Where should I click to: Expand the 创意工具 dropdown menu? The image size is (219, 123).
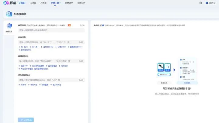click(x=56, y=3)
